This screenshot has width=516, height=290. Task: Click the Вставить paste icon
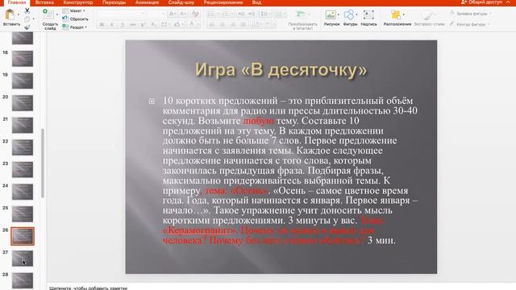click(x=10, y=14)
